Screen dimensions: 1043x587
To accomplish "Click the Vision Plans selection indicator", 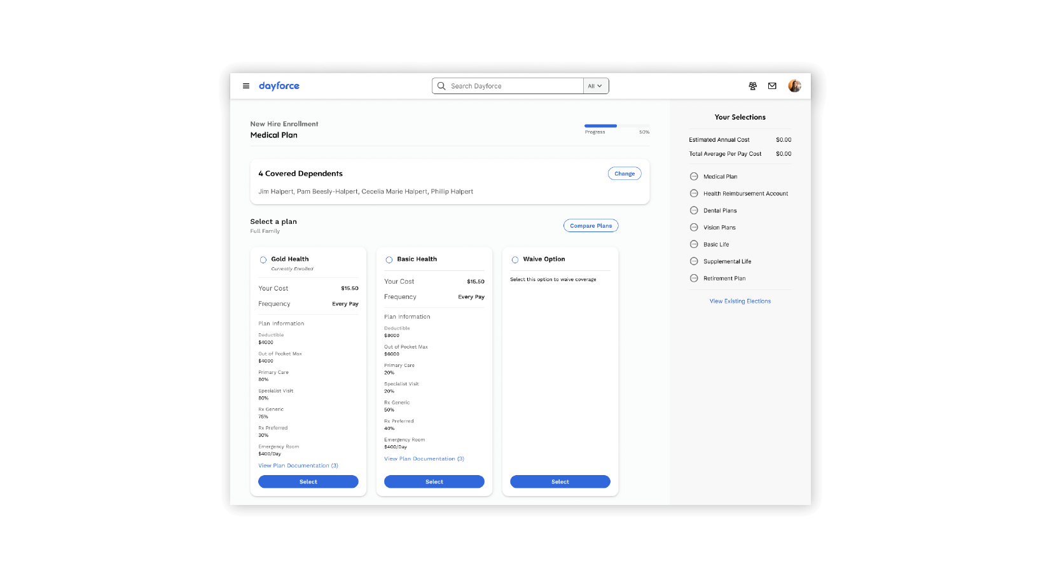I will tap(693, 227).
